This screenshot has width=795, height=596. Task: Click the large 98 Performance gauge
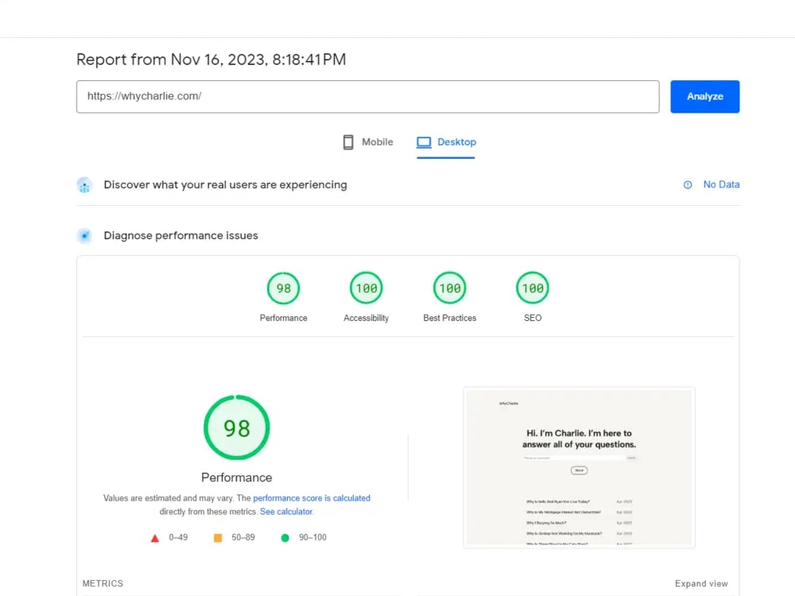(236, 428)
